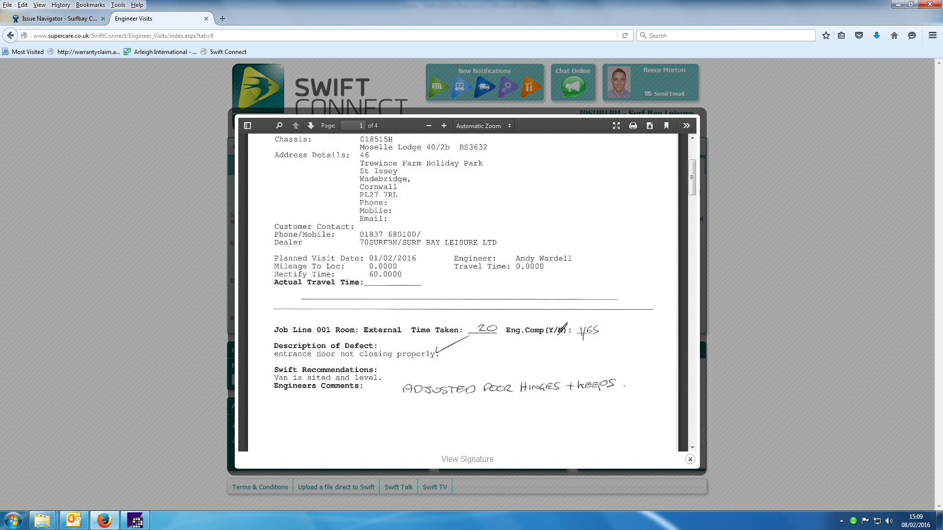This screenshot has width=943, height=530.
Task: Go to next PDF page
Action: point(311,126)
